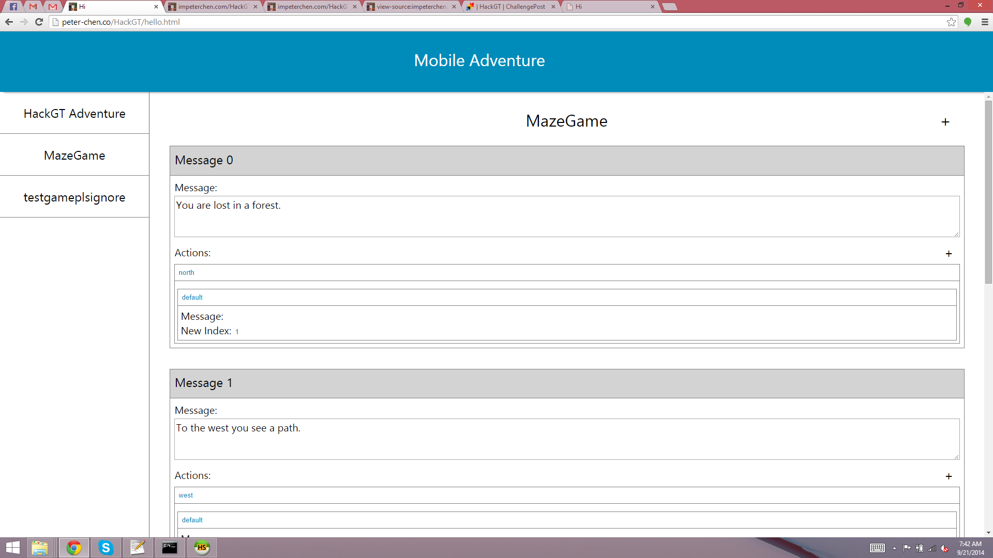Click the north action link
The width and height of the screenshot is (993, 558).
click(x=186, y=273)
